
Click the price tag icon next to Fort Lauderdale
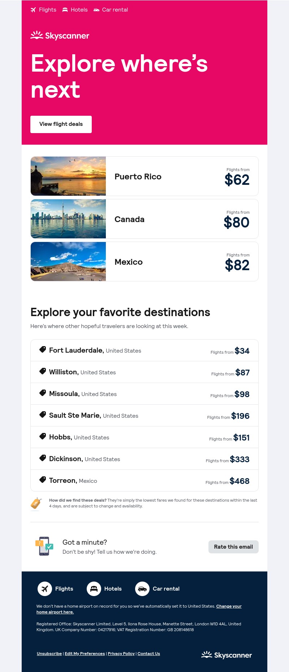click(x=43, y=350)
